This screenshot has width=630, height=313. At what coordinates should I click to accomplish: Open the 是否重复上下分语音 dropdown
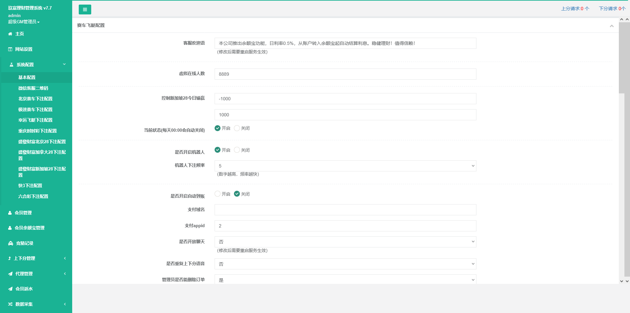(345, 264)
